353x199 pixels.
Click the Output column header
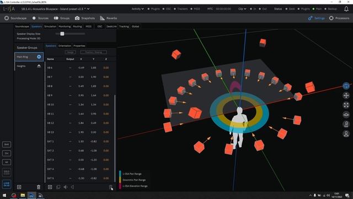click(70, 59)
